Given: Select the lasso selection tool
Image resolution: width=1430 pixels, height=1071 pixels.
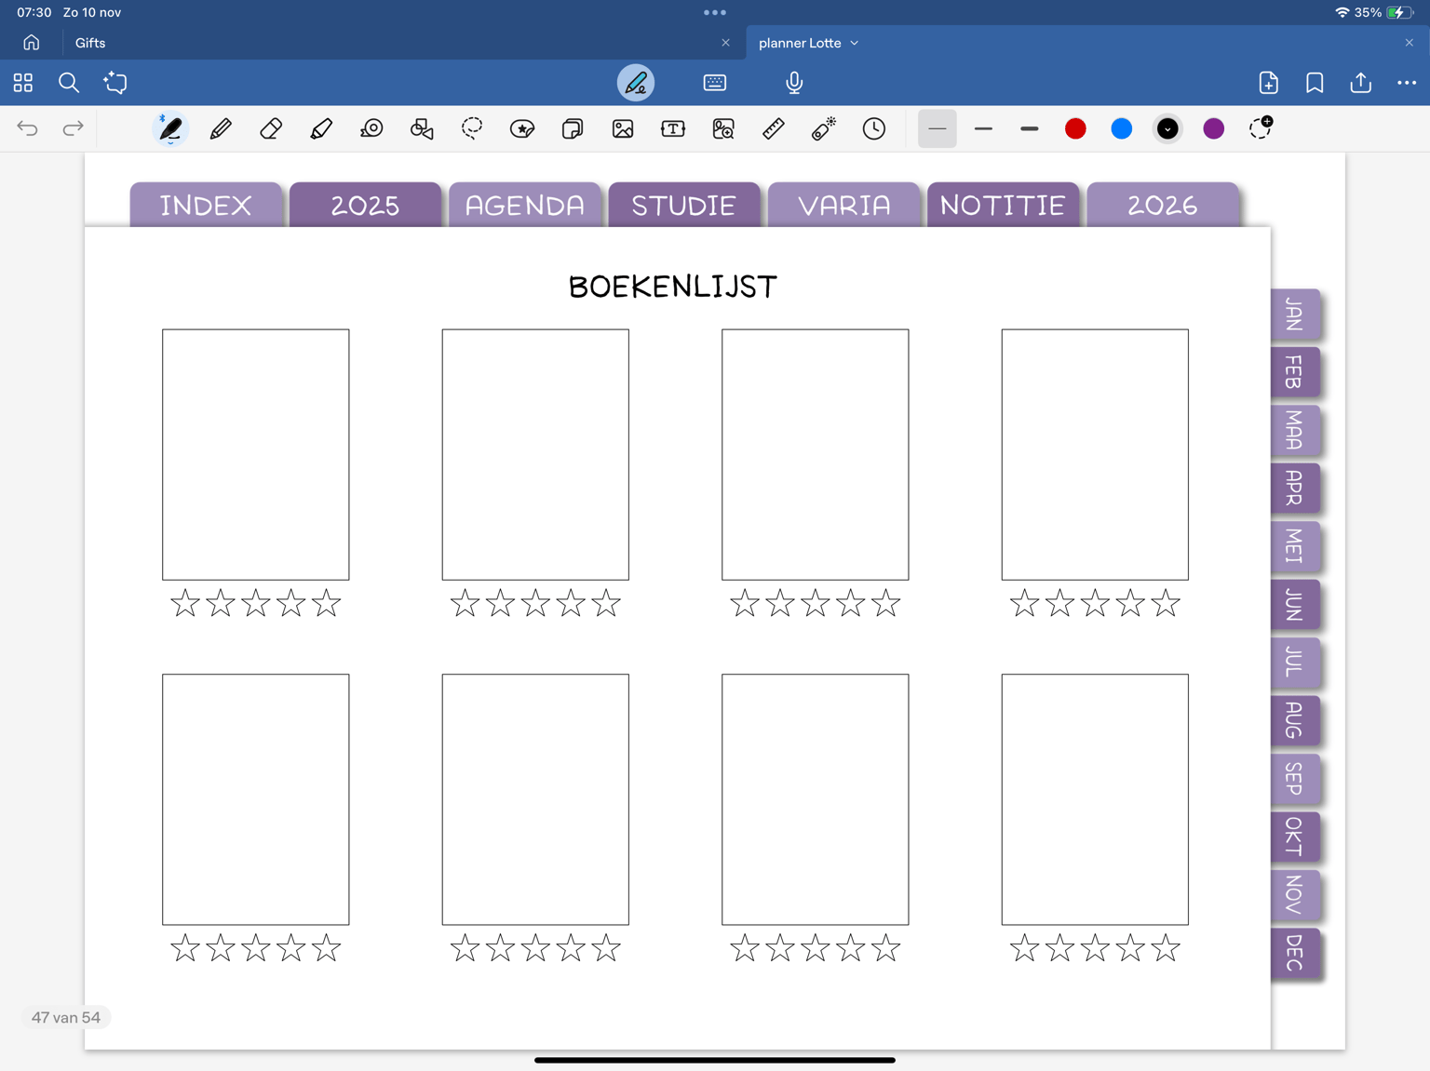Looking at the screenshot, I should point(472,128).
